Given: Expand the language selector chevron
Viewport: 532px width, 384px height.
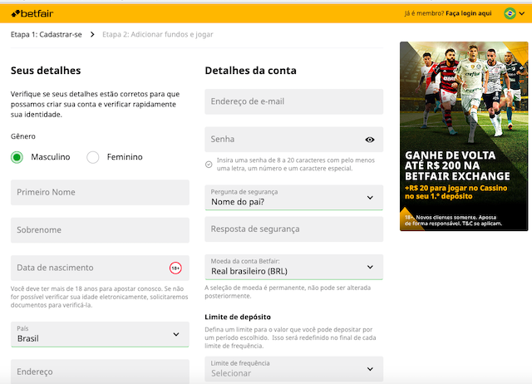Looking at the screenshot, I should coord(522,13).
